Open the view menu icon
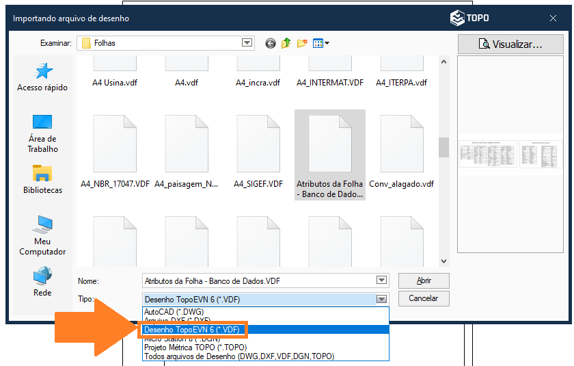 click(320, 43)
